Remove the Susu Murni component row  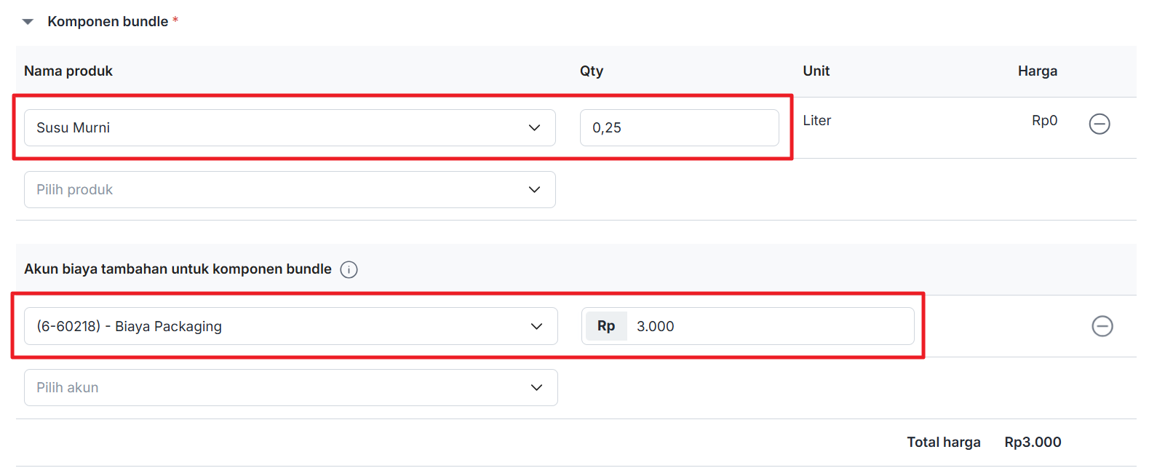[x=1099, y=124]
